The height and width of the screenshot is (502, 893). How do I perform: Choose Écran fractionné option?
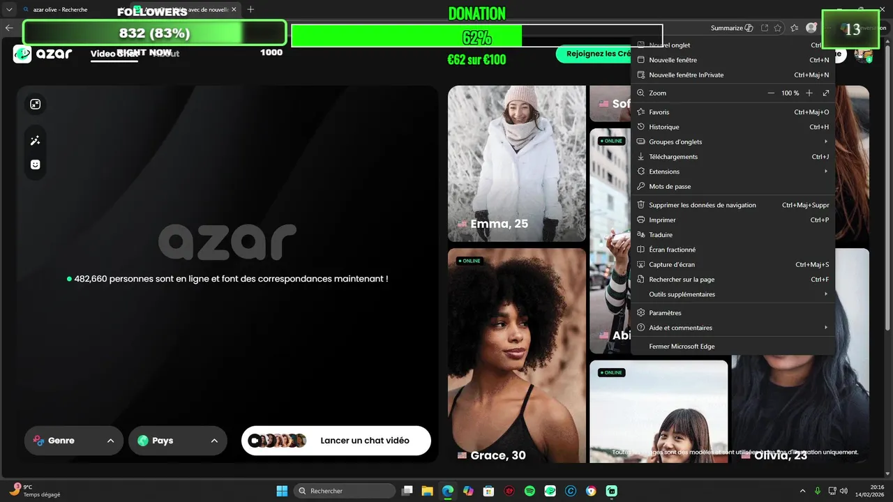[x=733, y=250]
